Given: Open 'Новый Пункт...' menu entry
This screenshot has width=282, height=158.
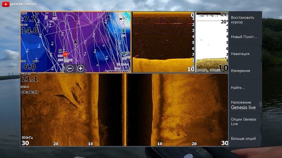Looking at the screenshot, I should click(245, 37).
